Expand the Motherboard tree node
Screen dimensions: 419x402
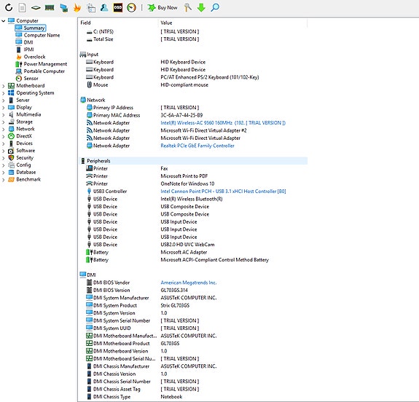pos(3,86)
